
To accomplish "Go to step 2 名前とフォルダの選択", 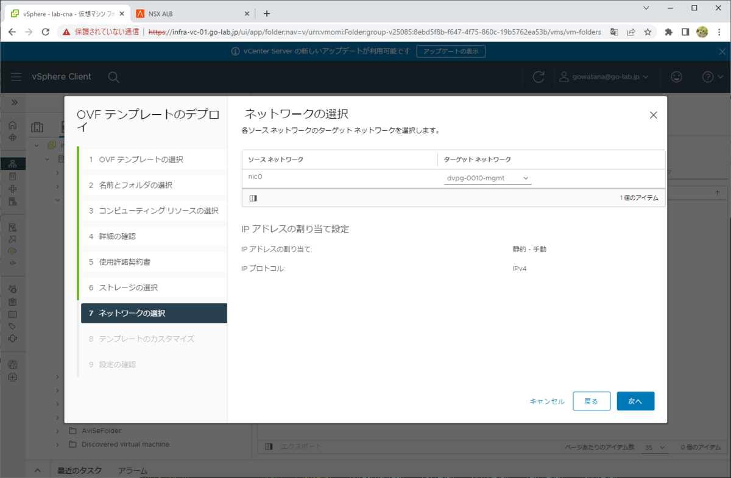I will tap(154, 185).
